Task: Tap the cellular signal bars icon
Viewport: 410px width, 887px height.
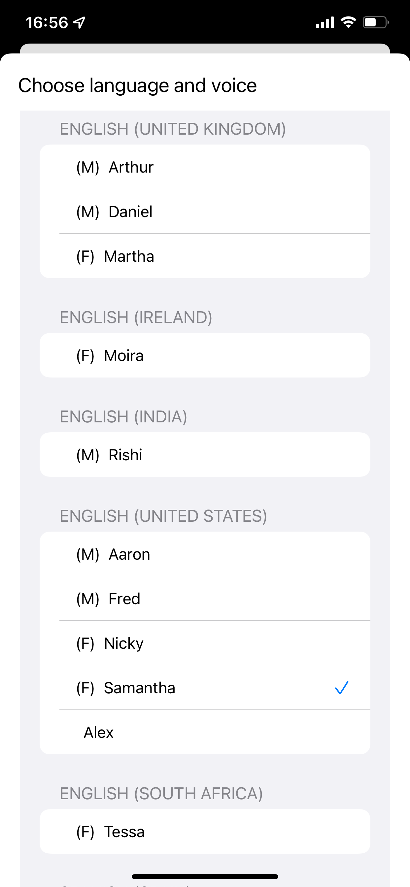Action: point(325,22)
